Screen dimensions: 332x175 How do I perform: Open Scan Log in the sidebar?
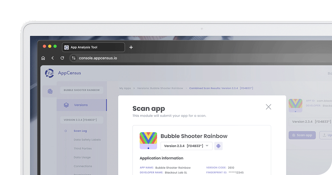(x=80, y=131)
